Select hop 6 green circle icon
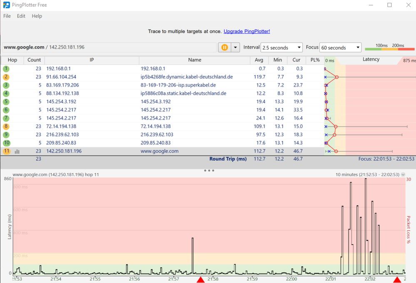The height and width of the screenshot is (283, 416). pyautogui.click(x=6, y=110)
